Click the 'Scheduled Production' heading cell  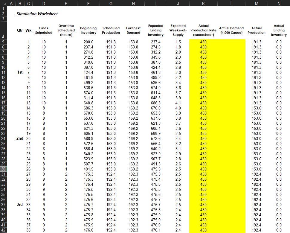(111, 30)
